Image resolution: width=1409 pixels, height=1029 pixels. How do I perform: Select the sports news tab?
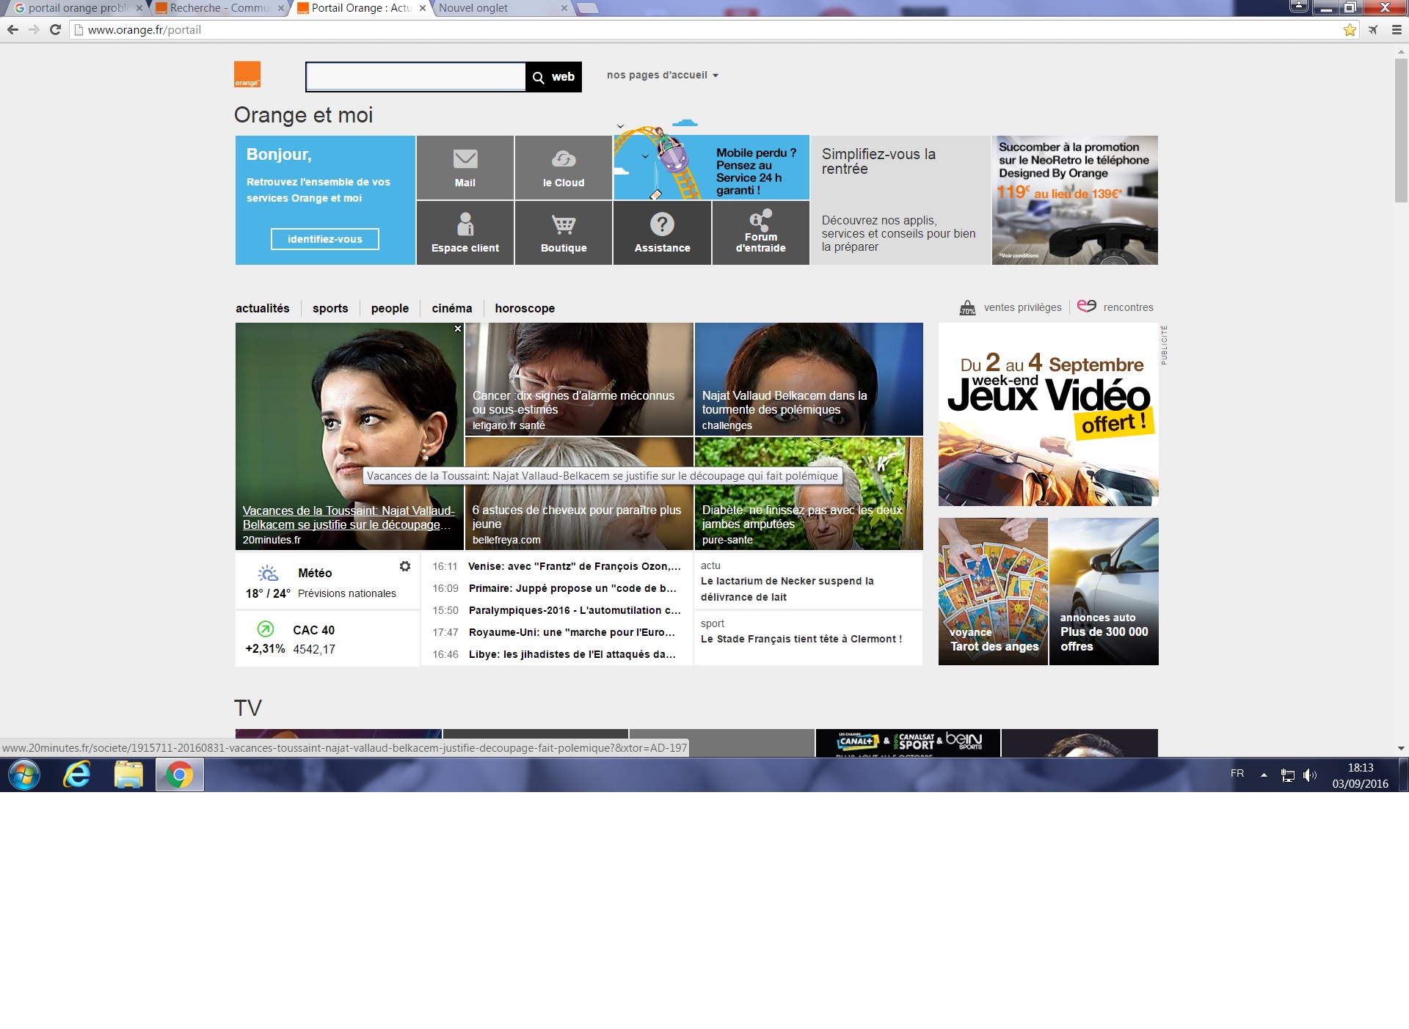pos(330,309)
